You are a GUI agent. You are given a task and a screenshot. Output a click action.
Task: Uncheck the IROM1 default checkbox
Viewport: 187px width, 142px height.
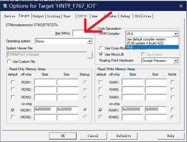(13, 110)
